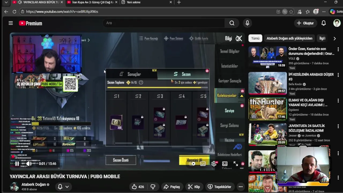Focus the YouTube Ara search field

pyautogui.click(x=163, y=23)
